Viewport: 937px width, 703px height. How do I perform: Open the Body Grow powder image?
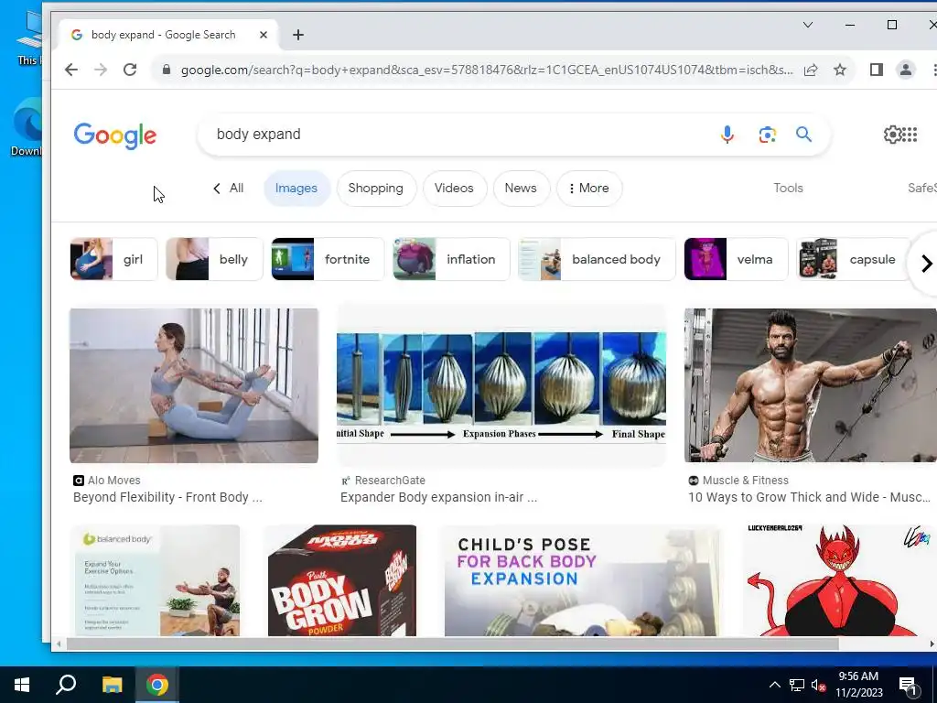[342, 579]
